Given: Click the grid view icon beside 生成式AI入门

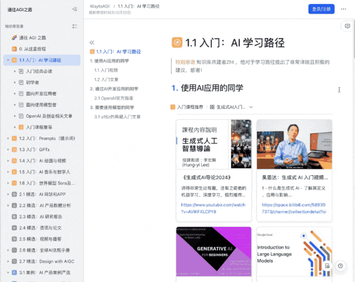Looking at the screenshot, I should pos(212,107).
